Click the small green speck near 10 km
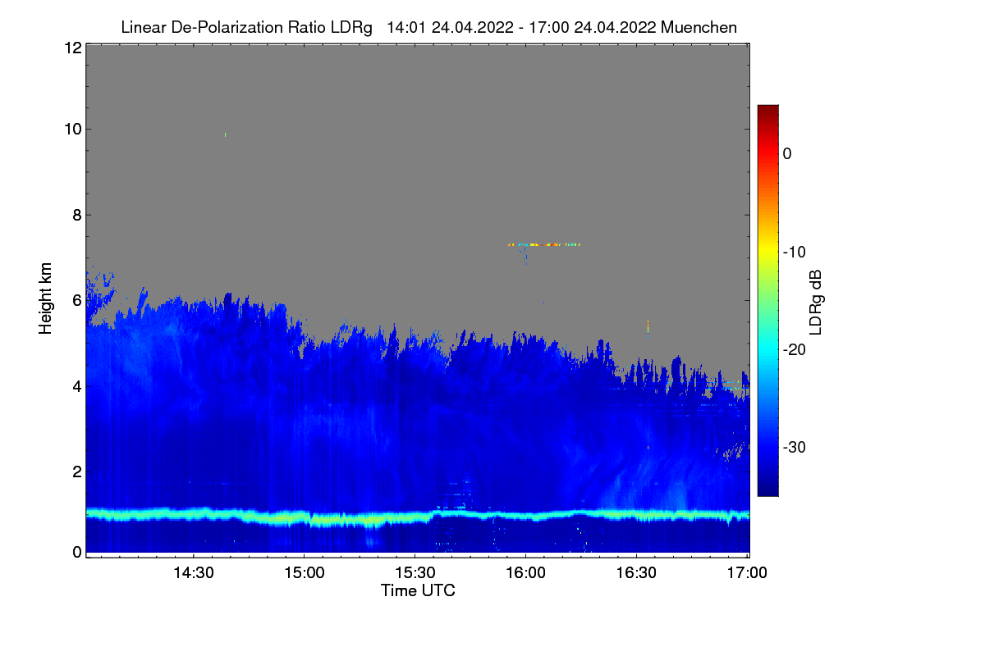The width and height of the screenshot is (985, 656). click(225, 134)
